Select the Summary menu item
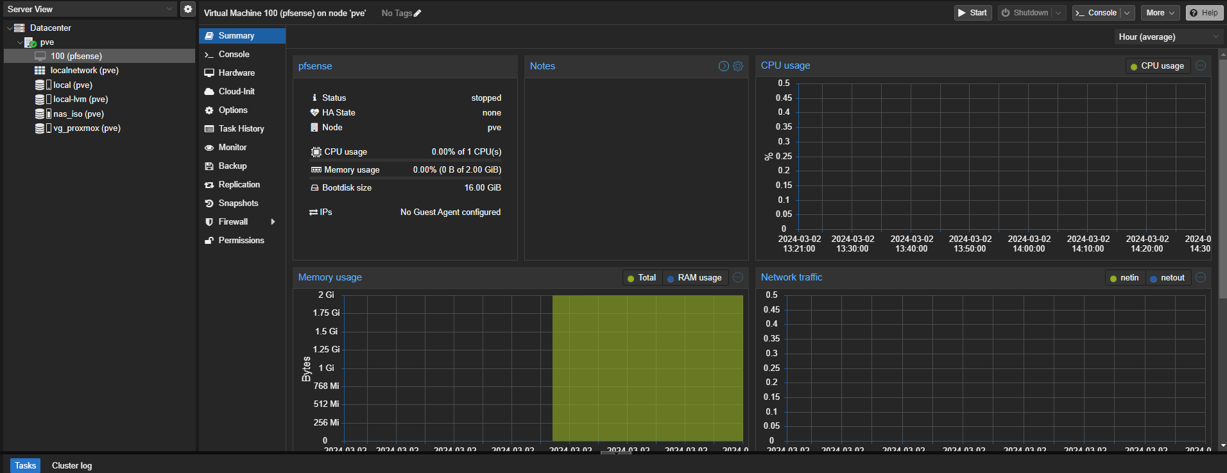1227x473 pixels. (242, 36)
